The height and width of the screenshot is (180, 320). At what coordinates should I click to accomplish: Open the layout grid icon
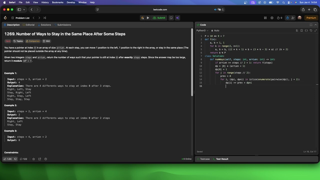tap(265, 18)
